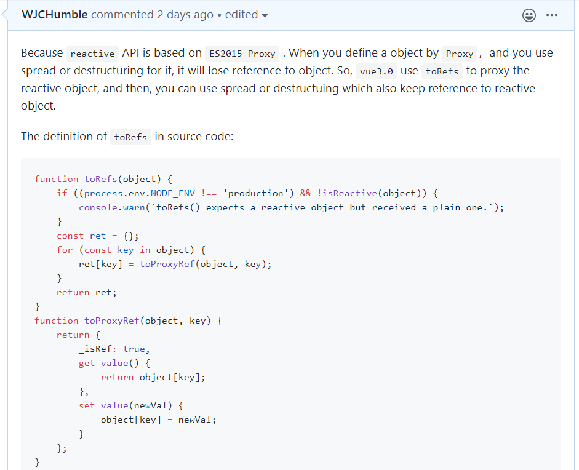Click the 'return ret;' code line

pos(86,292)
